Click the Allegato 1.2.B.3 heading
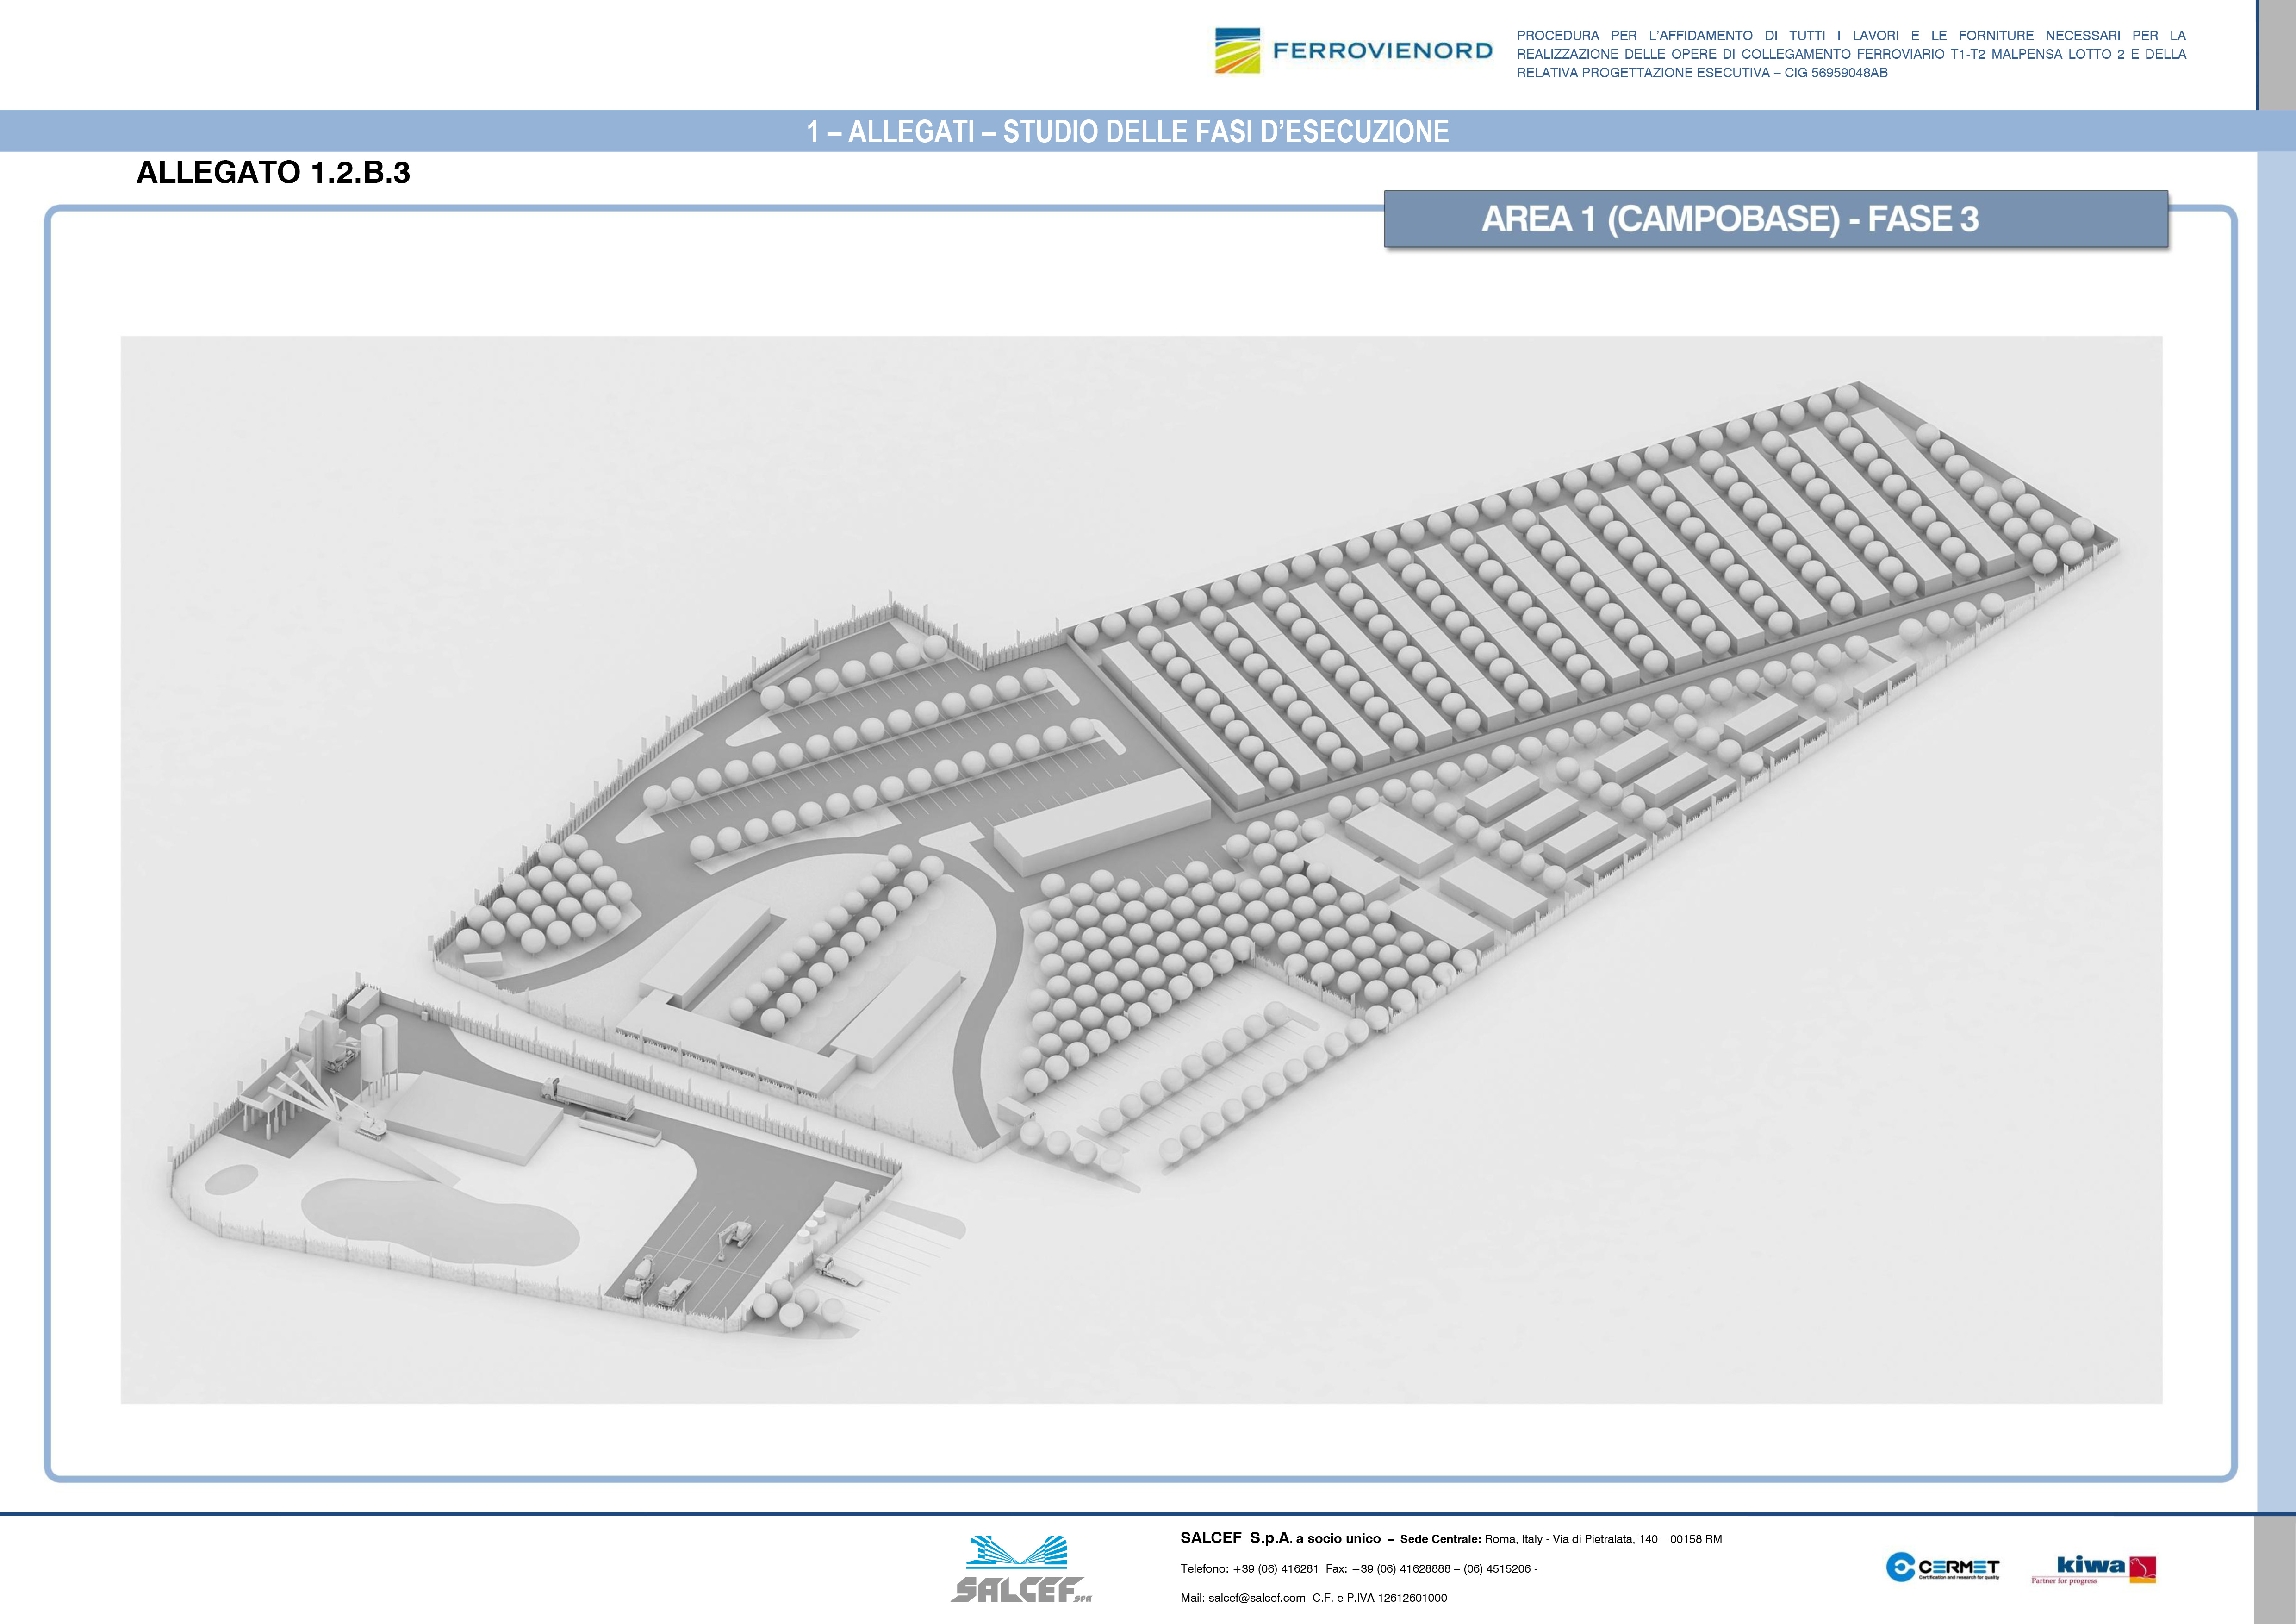The height and width of the screenshot is (1624, 2296). [273, 173]
